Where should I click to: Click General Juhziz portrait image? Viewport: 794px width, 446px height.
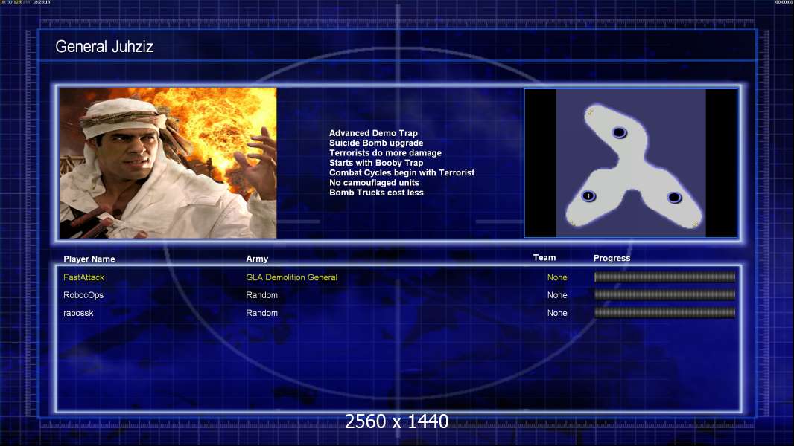(x=168, y=163)
